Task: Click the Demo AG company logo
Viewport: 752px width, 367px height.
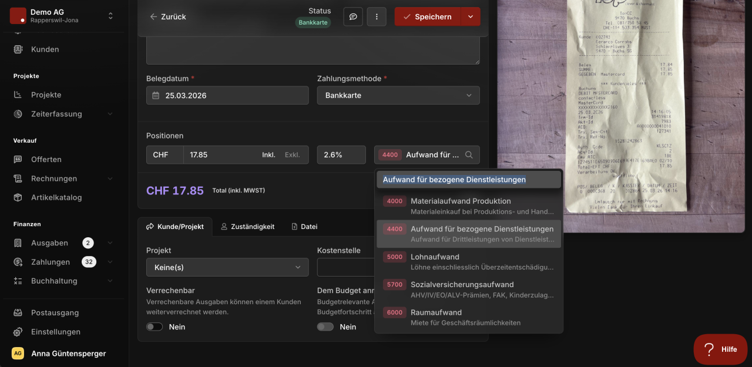Action: (18, 16)
